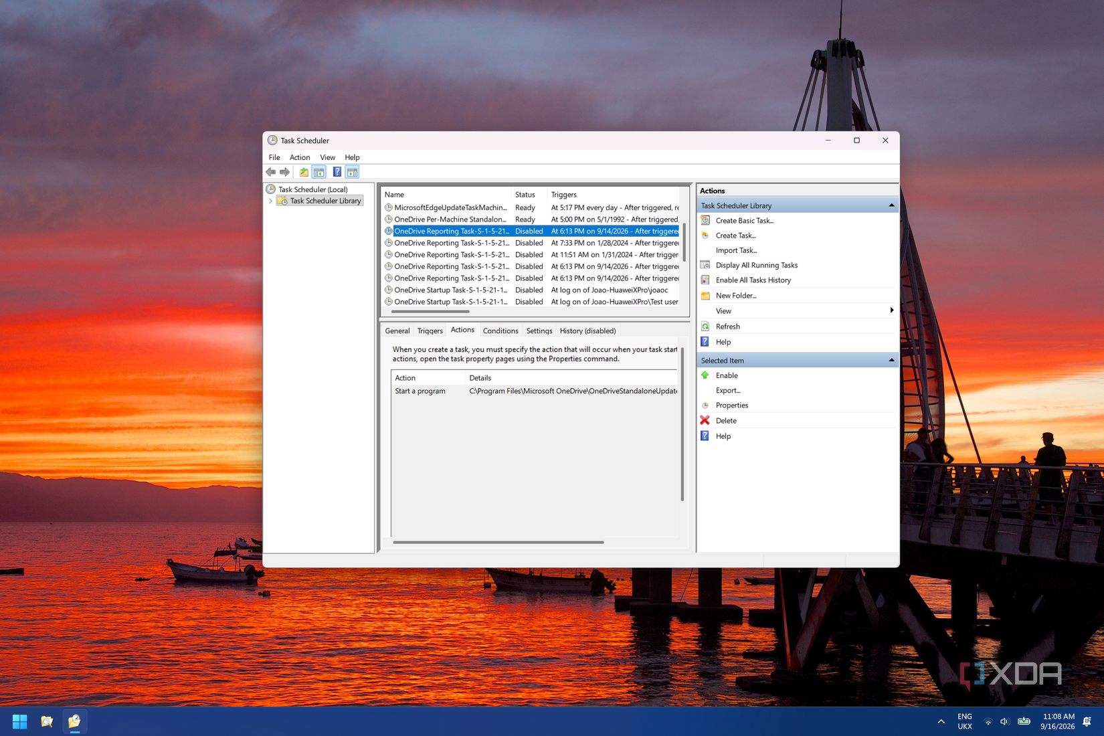Click the task list vertical scrollbar

click(x=684, y=242)
